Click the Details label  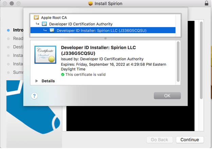(48, 81)
